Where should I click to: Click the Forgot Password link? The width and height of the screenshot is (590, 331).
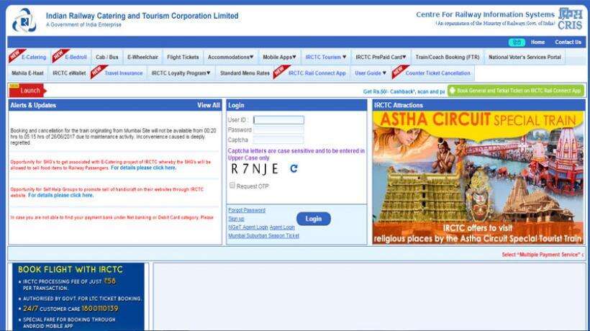247,210
